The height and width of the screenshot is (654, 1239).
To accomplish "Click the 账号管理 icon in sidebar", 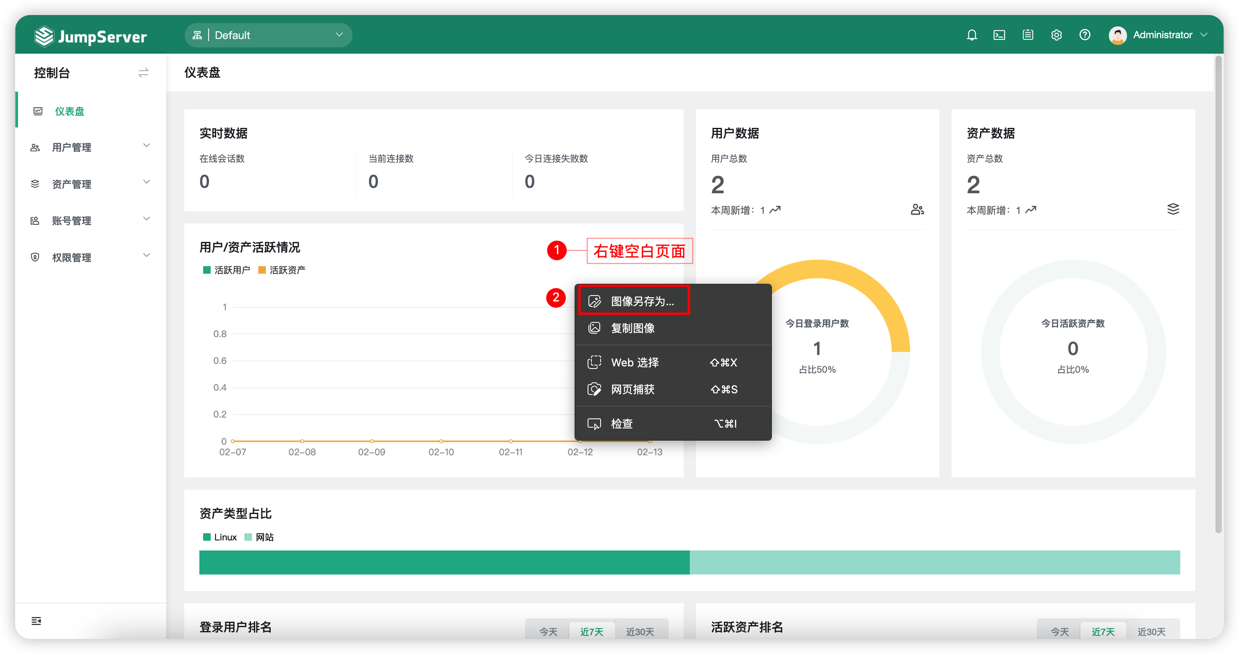I will (x=35, y=221).
